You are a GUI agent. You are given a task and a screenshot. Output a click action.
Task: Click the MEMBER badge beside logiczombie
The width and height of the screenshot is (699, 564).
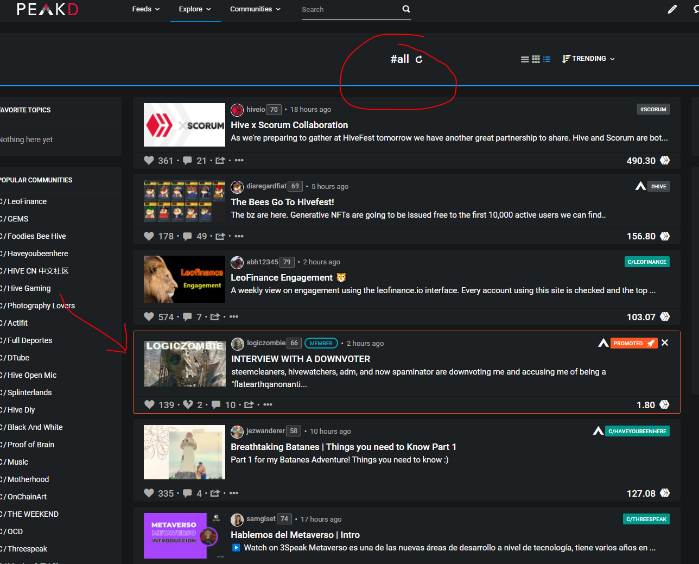coord(321,343)
